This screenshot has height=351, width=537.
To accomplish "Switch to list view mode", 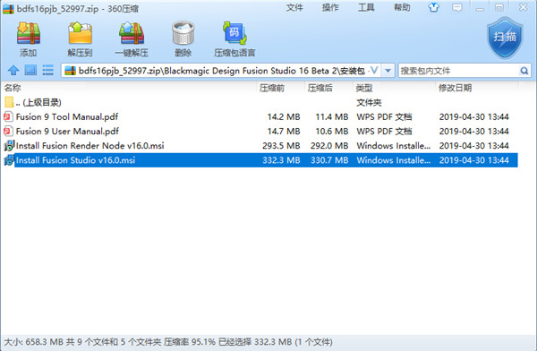I will click(x=47, y=70).
